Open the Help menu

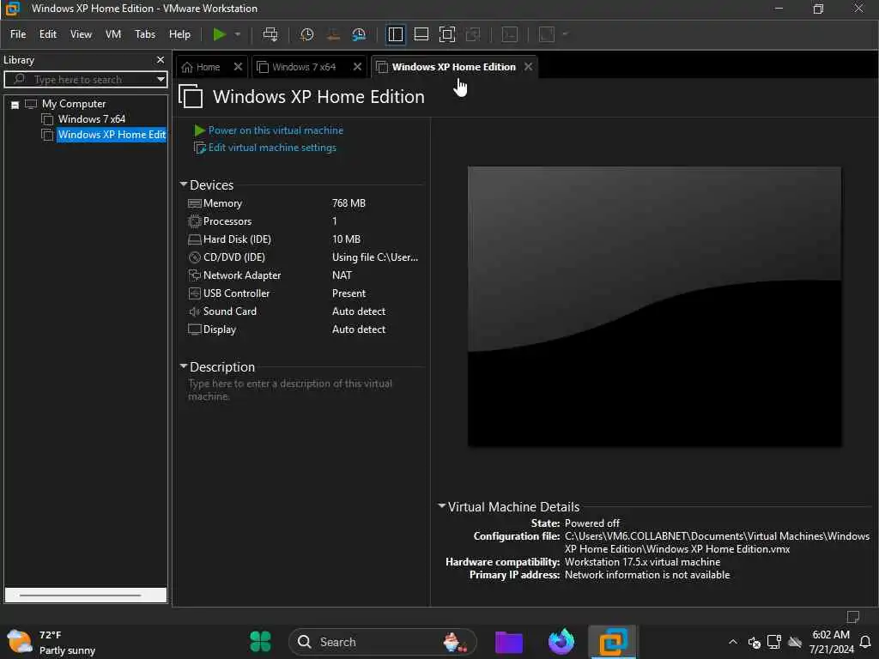[179, 34]
